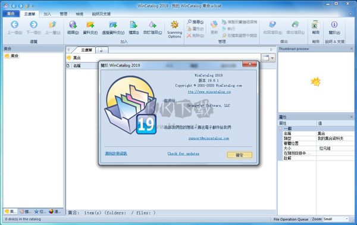Click quick access back arrow in title bar
This screenshot has width=357, height=225.
click(14, 6)
